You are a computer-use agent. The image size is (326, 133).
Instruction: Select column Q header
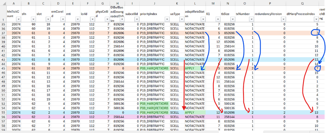302,3
